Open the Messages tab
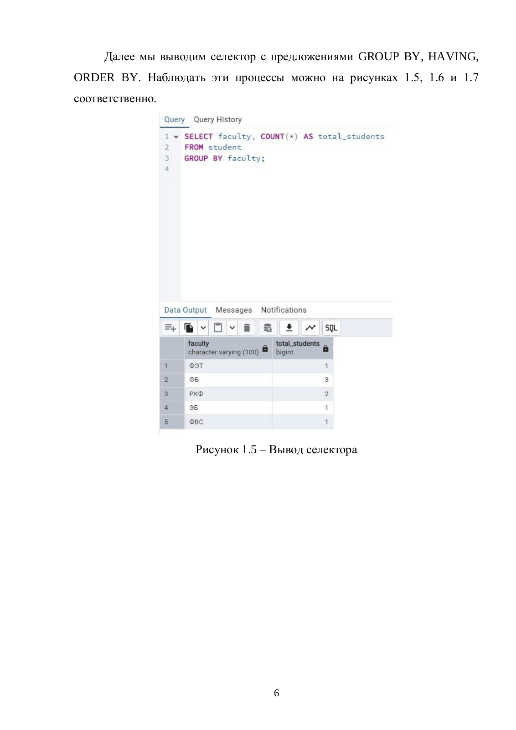The image size is (516, 730). click(x=233, y=310)
